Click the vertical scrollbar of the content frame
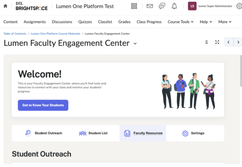The width and height of the screenshot is (242, 167). tap(241, 71)
